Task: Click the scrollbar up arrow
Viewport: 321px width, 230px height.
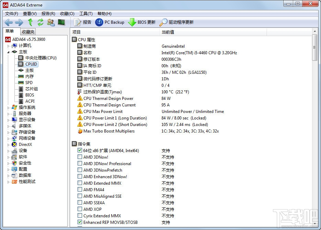Action: (315, 31)
